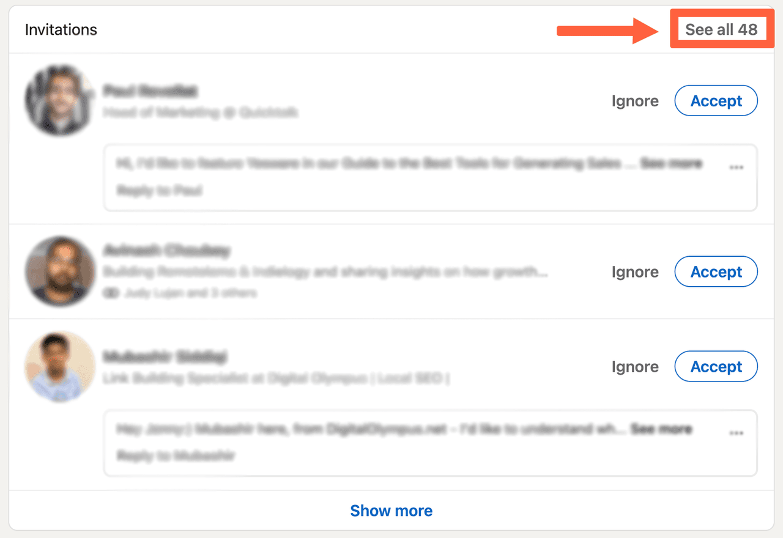The height and width of the screenshot is (538, 783).
Task: Accept Mubashir's connection invitation
Action: coord(716,366)
